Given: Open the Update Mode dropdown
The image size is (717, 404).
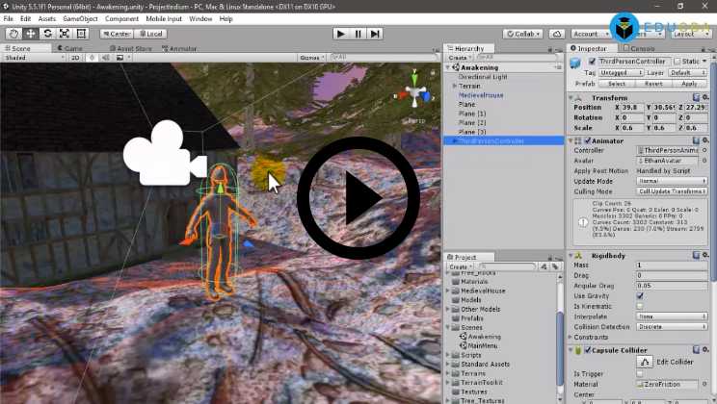Looking at the screenshot, I should (x=673, y=181).
